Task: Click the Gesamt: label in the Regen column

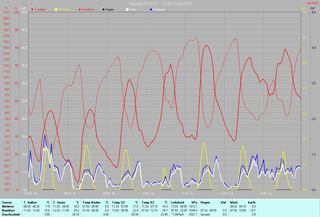Action: [205, 214]
